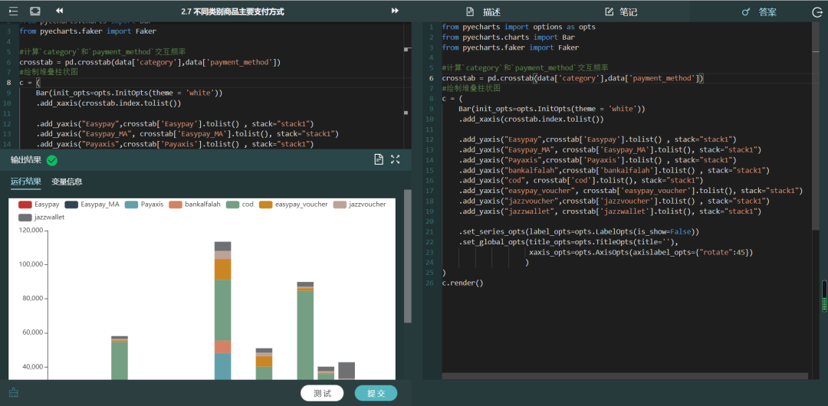Toggle bankalfalah series in chart legend
Viewport: 828px width, 406px height.
point(194,205)
